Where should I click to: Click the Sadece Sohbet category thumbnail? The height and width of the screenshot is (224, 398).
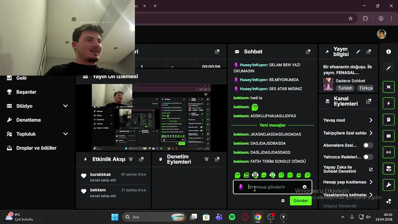[328, 84]
